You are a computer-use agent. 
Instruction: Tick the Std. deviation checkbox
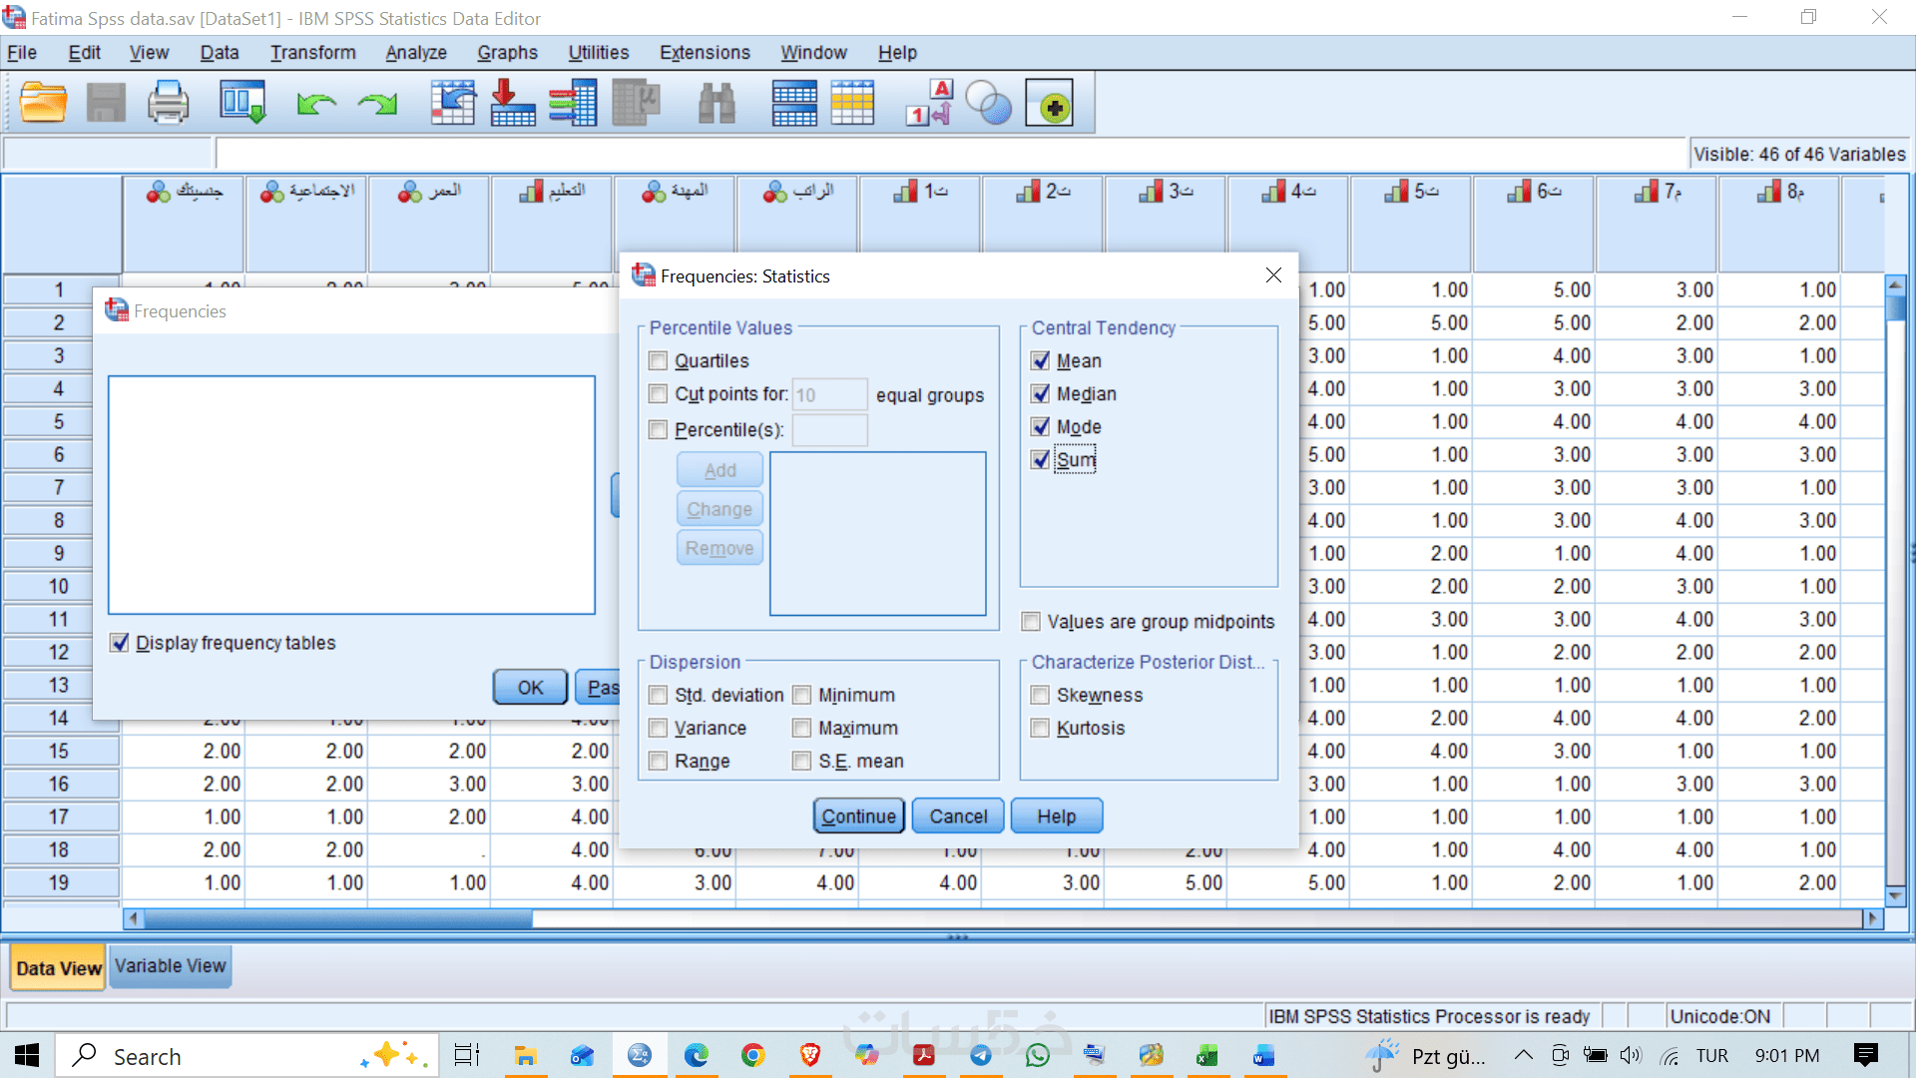[x=658, y=695]
